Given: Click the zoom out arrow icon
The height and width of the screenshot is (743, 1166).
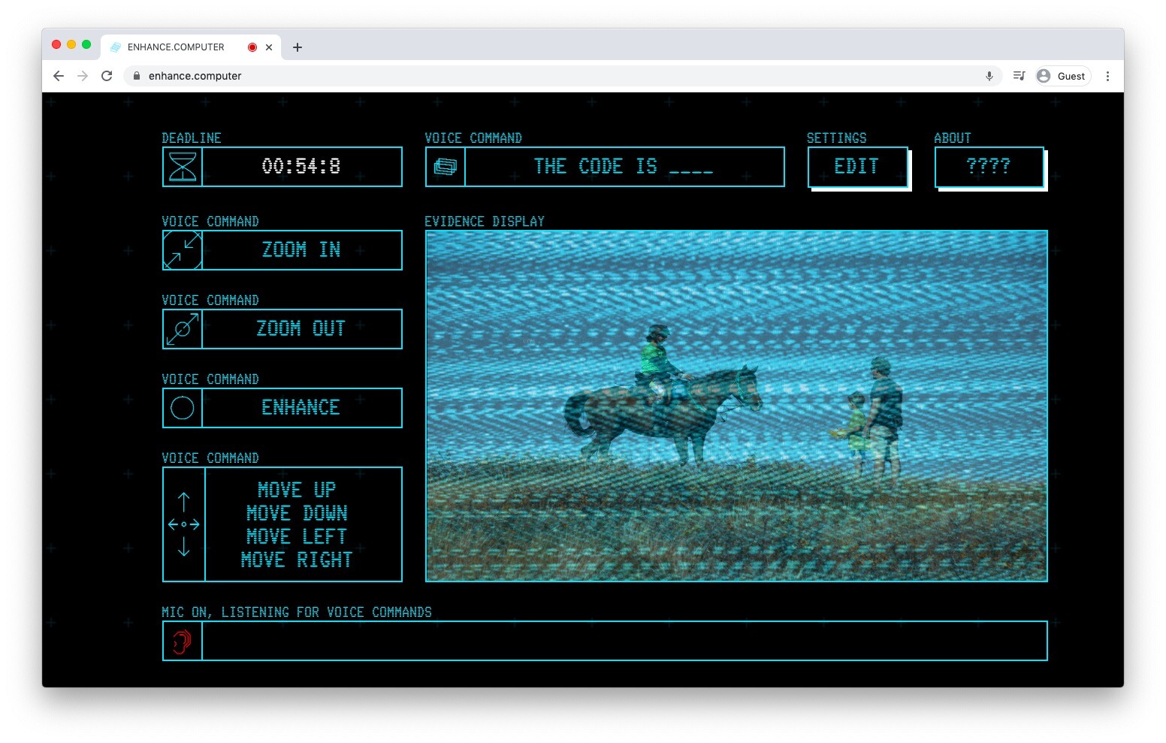Looking at the screenshot, I should (183, 329).
